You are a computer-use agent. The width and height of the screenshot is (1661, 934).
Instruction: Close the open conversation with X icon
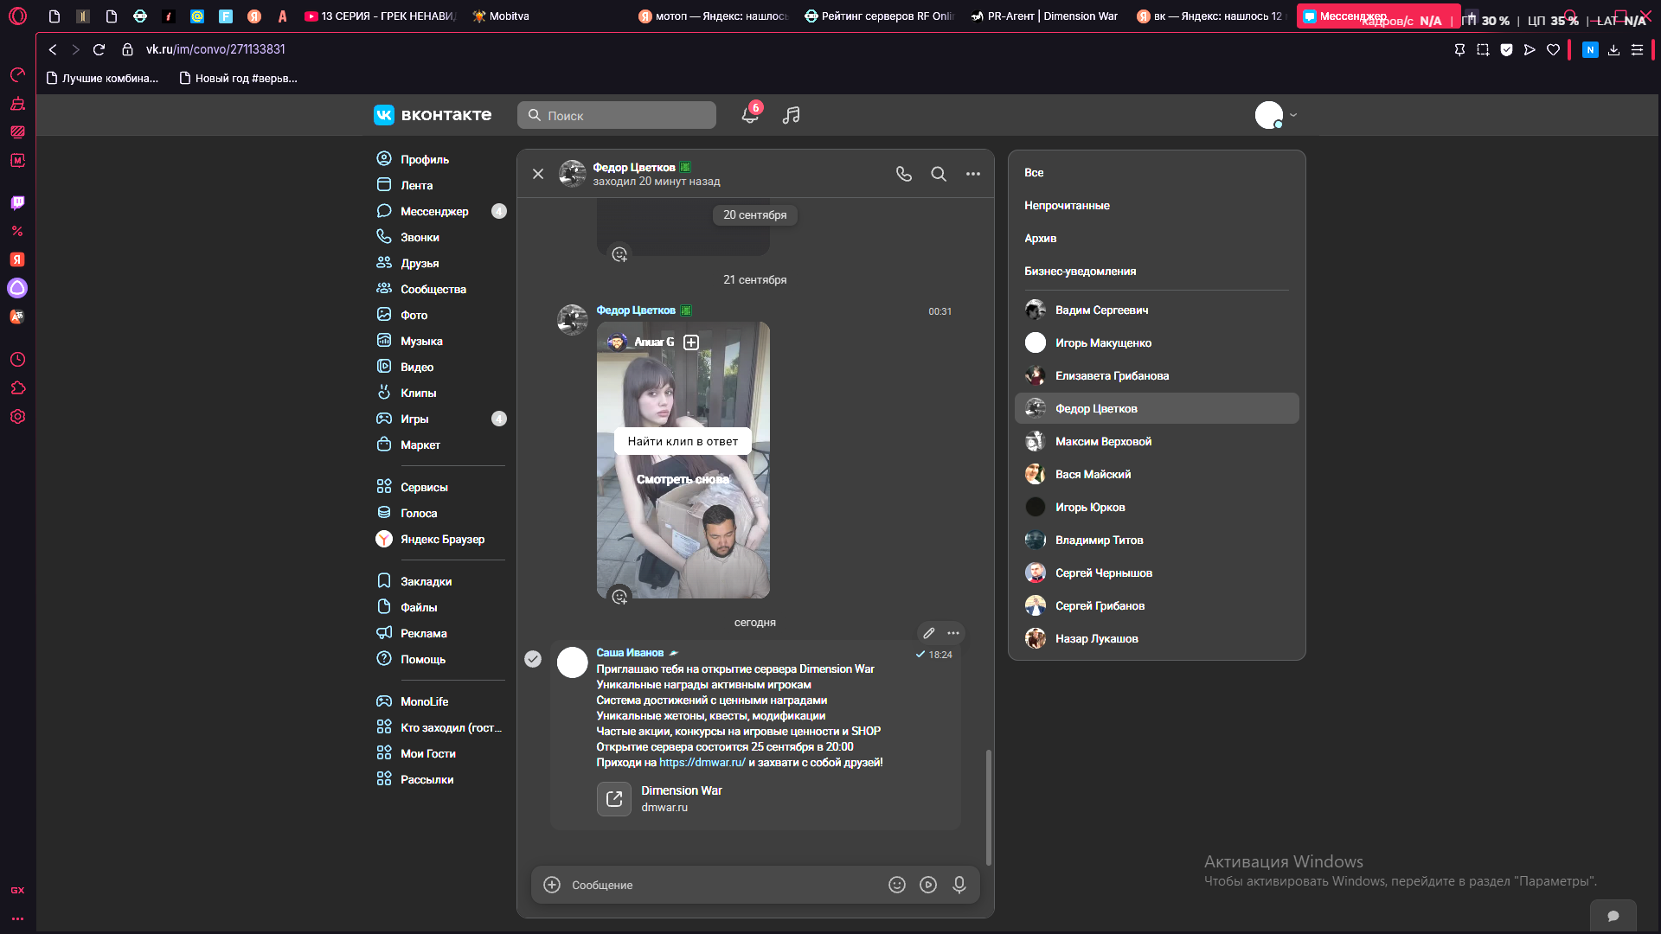click(538, 174)
